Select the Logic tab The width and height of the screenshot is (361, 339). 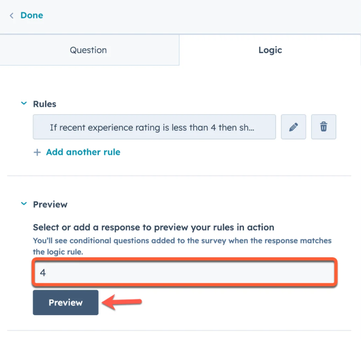pos(270,50)
